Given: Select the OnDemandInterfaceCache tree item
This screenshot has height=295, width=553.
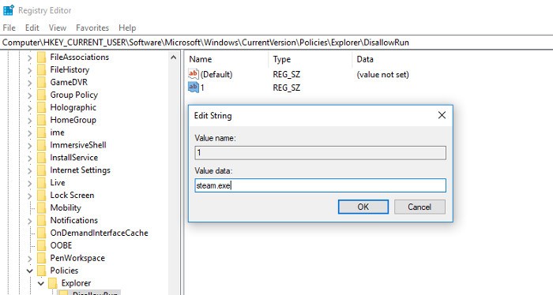Looking at the screenshot, I should [x=99, y=233].
